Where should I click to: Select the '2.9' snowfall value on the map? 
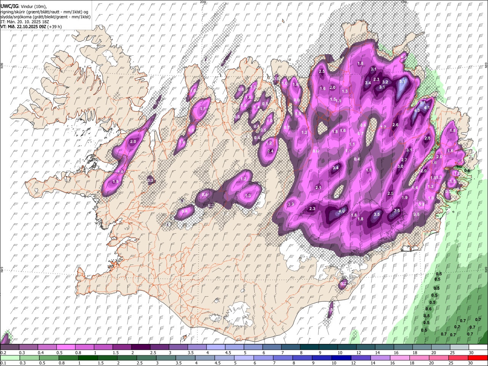click(x=424, y=171)
